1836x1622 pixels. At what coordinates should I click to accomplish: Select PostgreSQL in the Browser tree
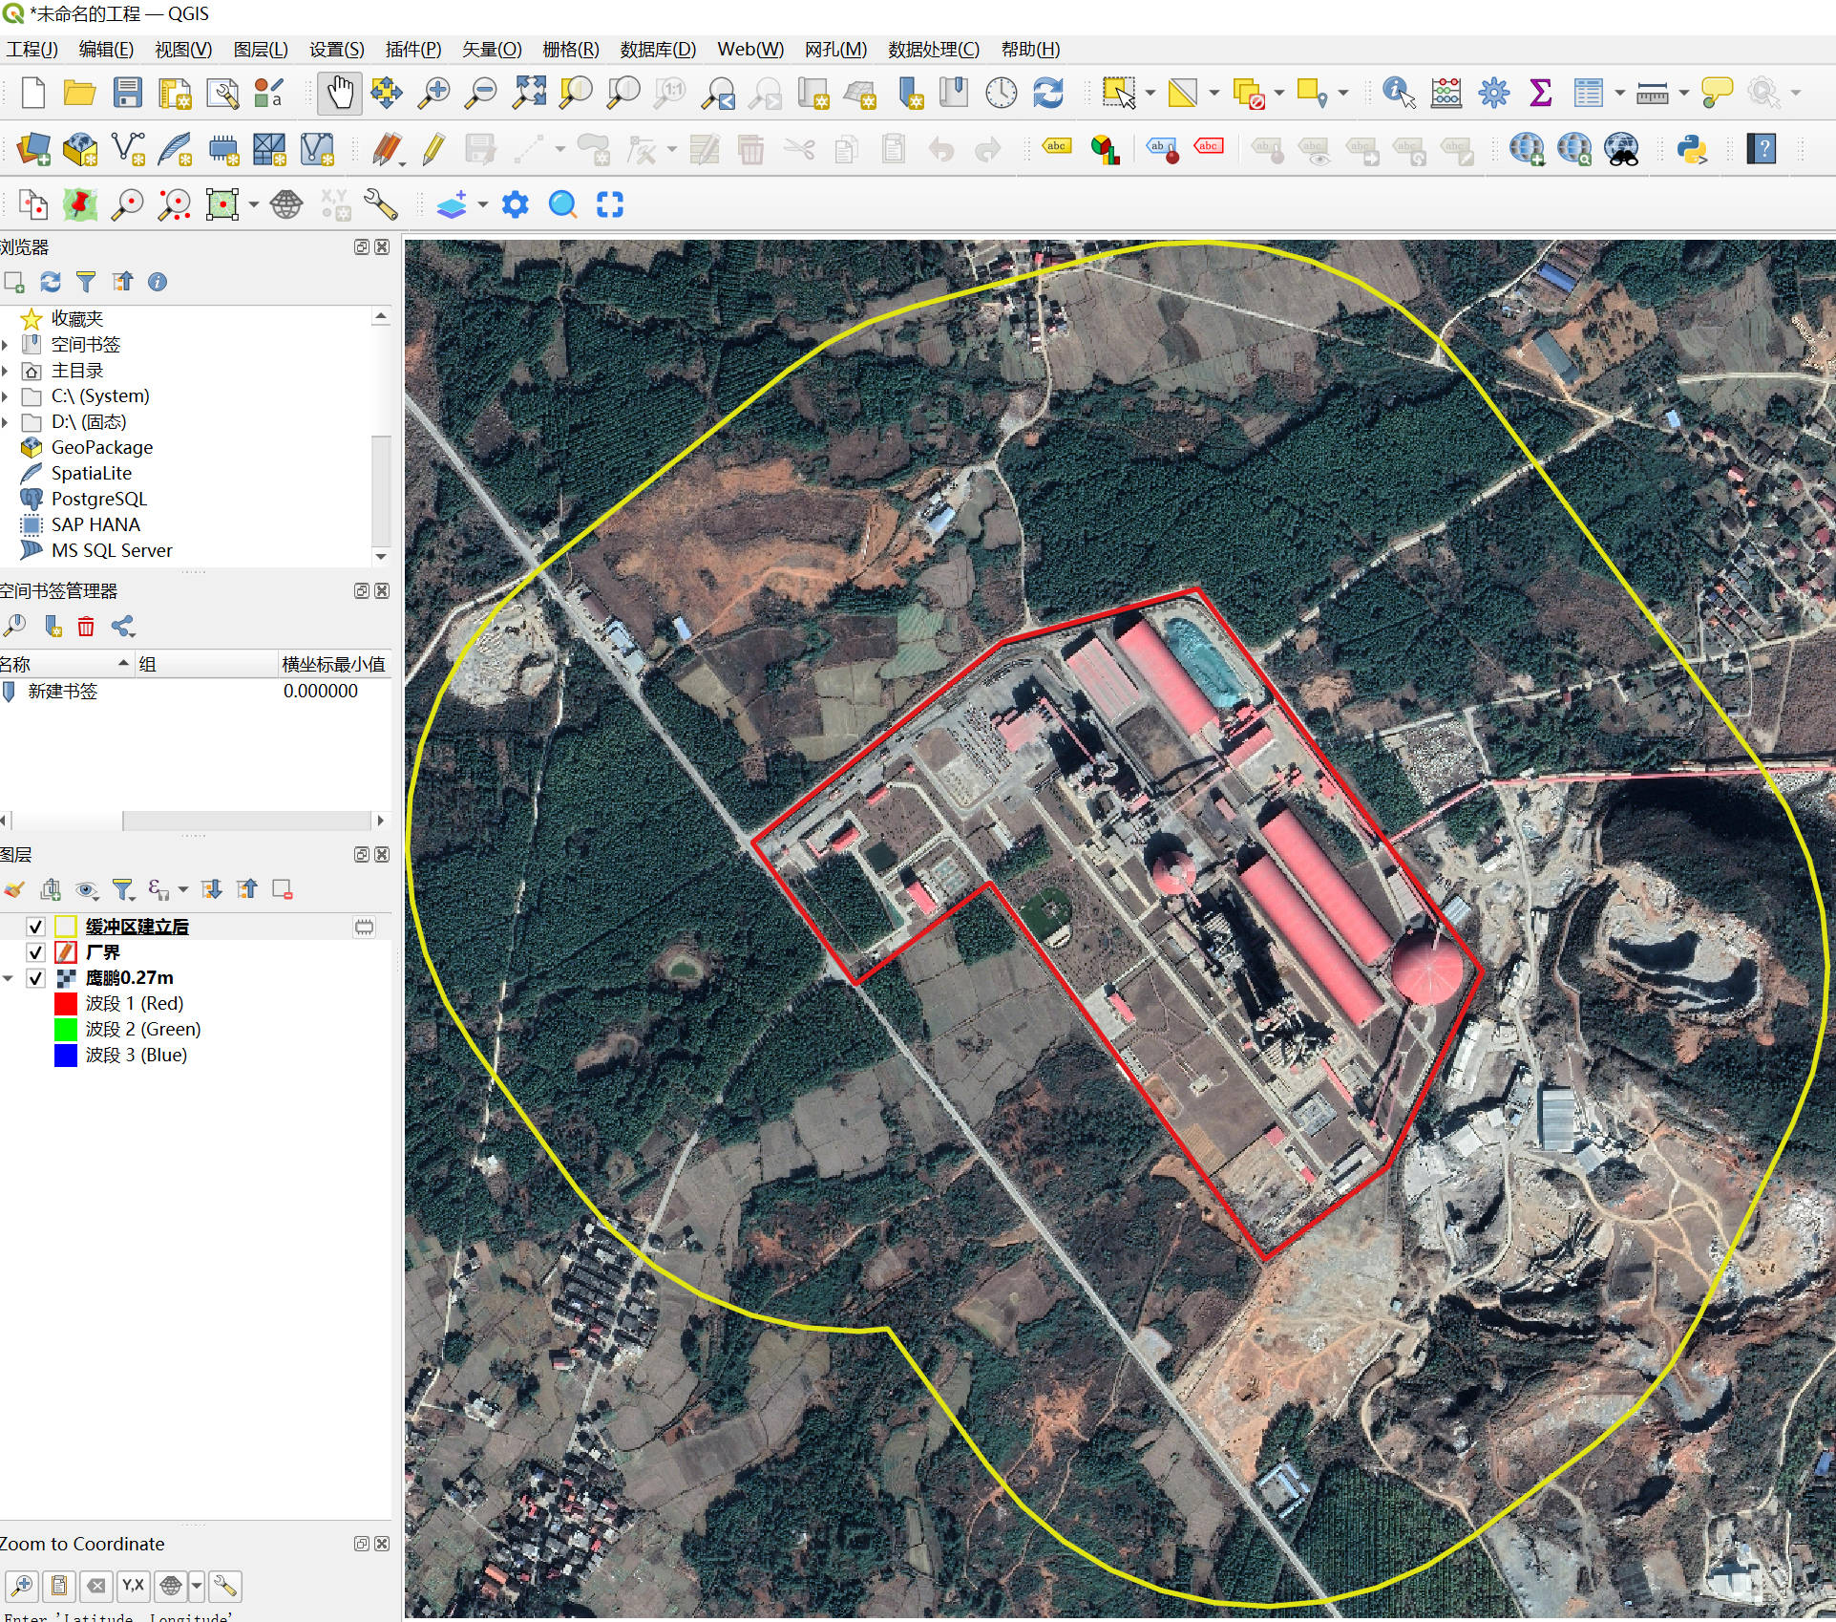coord(98,499)
